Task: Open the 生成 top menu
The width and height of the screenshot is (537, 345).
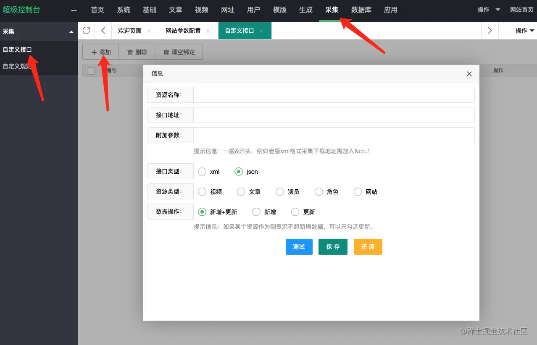Action: [x=306, y=10]
